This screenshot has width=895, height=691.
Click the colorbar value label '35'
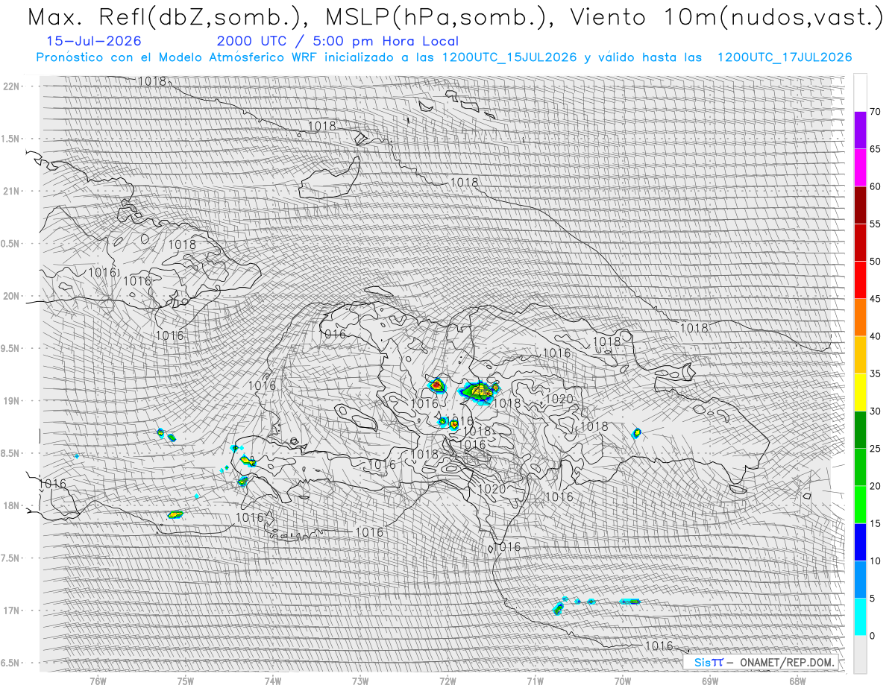(875, 373)
